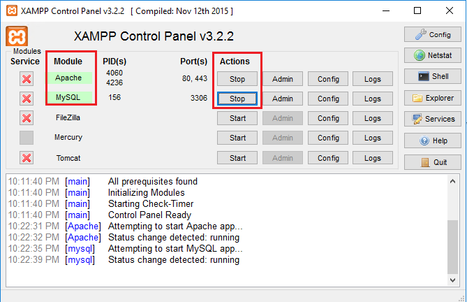This screenshot has width=467, height=302.
Task: Select the FileZilla module label
Action: coord(68,117)
